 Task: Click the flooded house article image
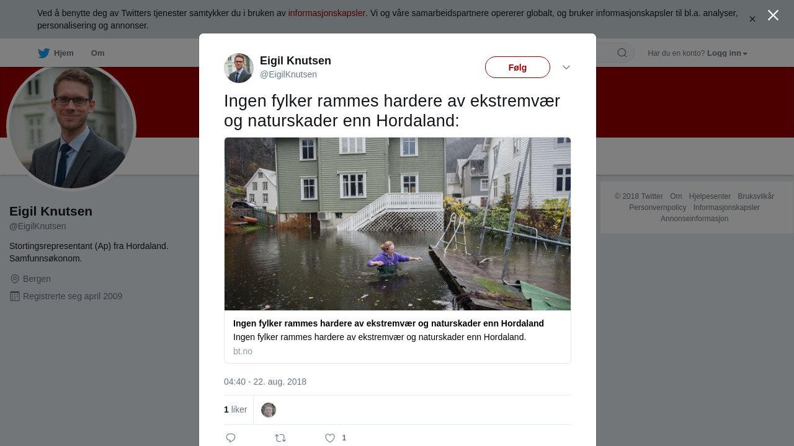(398, 224)
